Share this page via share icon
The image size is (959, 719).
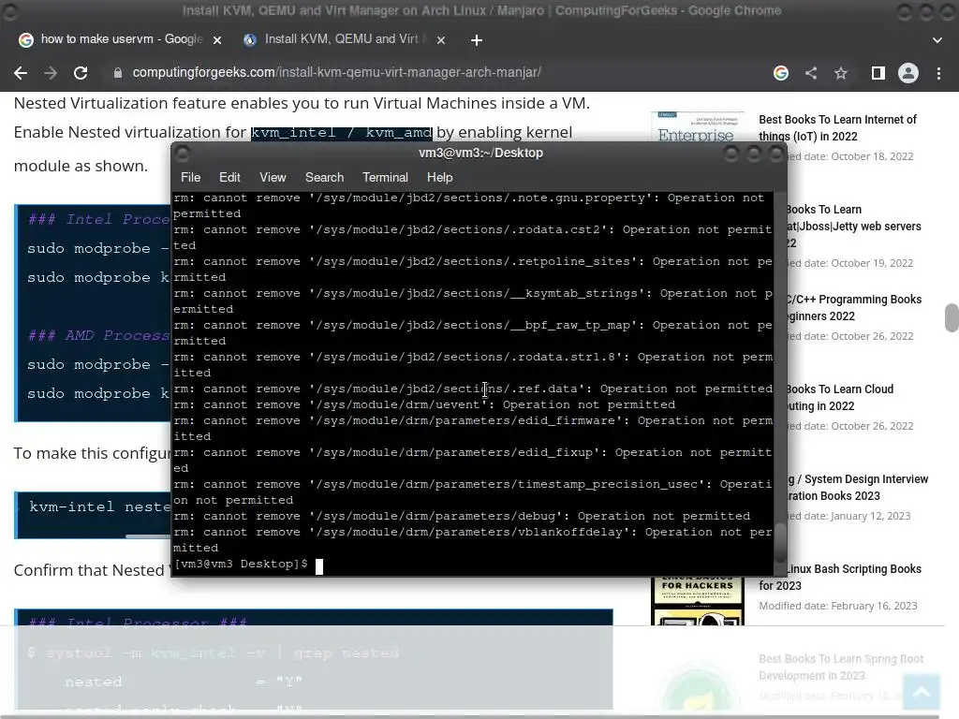pyautogui.click(x=811, y=73)
